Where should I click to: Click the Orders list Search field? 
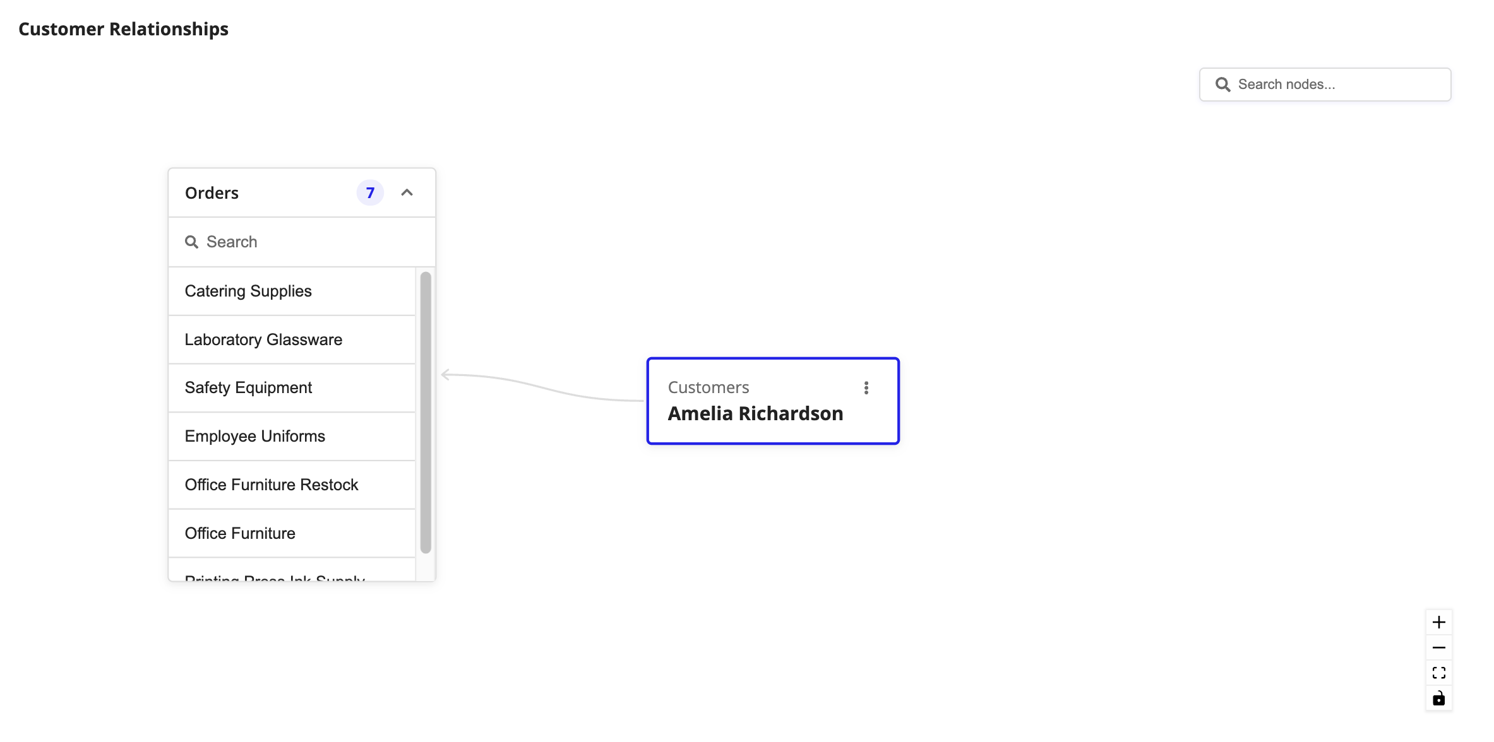point(302,242)
